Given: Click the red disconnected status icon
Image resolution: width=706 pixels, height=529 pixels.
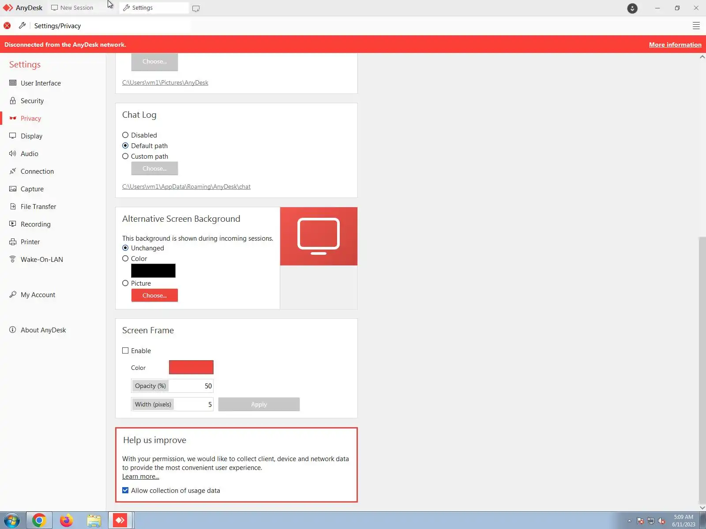Looking at the screenshot, I should tap(7, 26).
